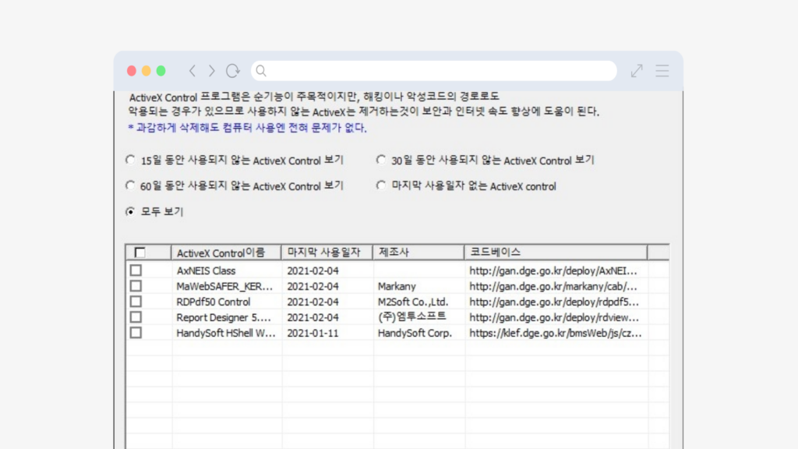Toggle the select-all checkbox in table header
798x449 pixels.
[x=139, y=252]
